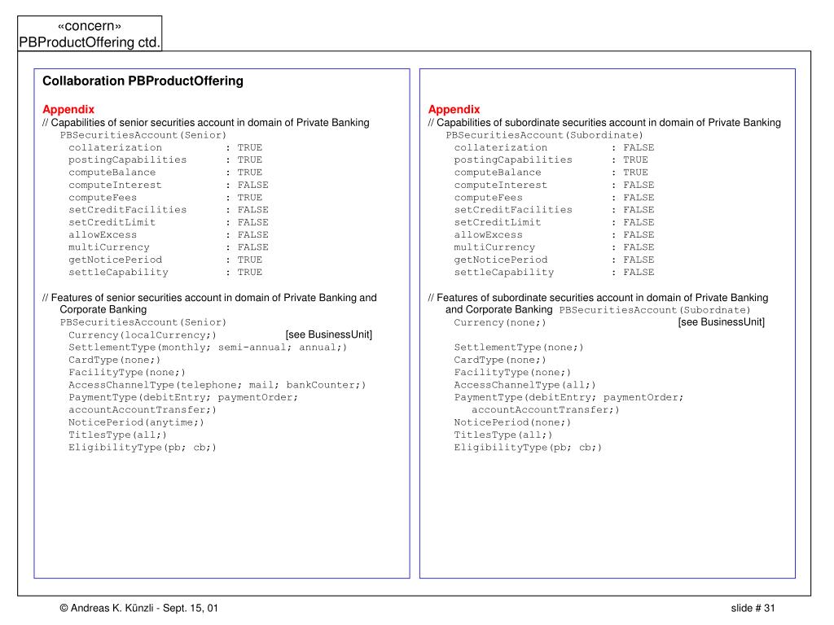This screenshot has width=834, height=625.
Task: Select 'SettlementType(monthly; semi-annual; annual;)'
Action: click(x=208, y=347)
